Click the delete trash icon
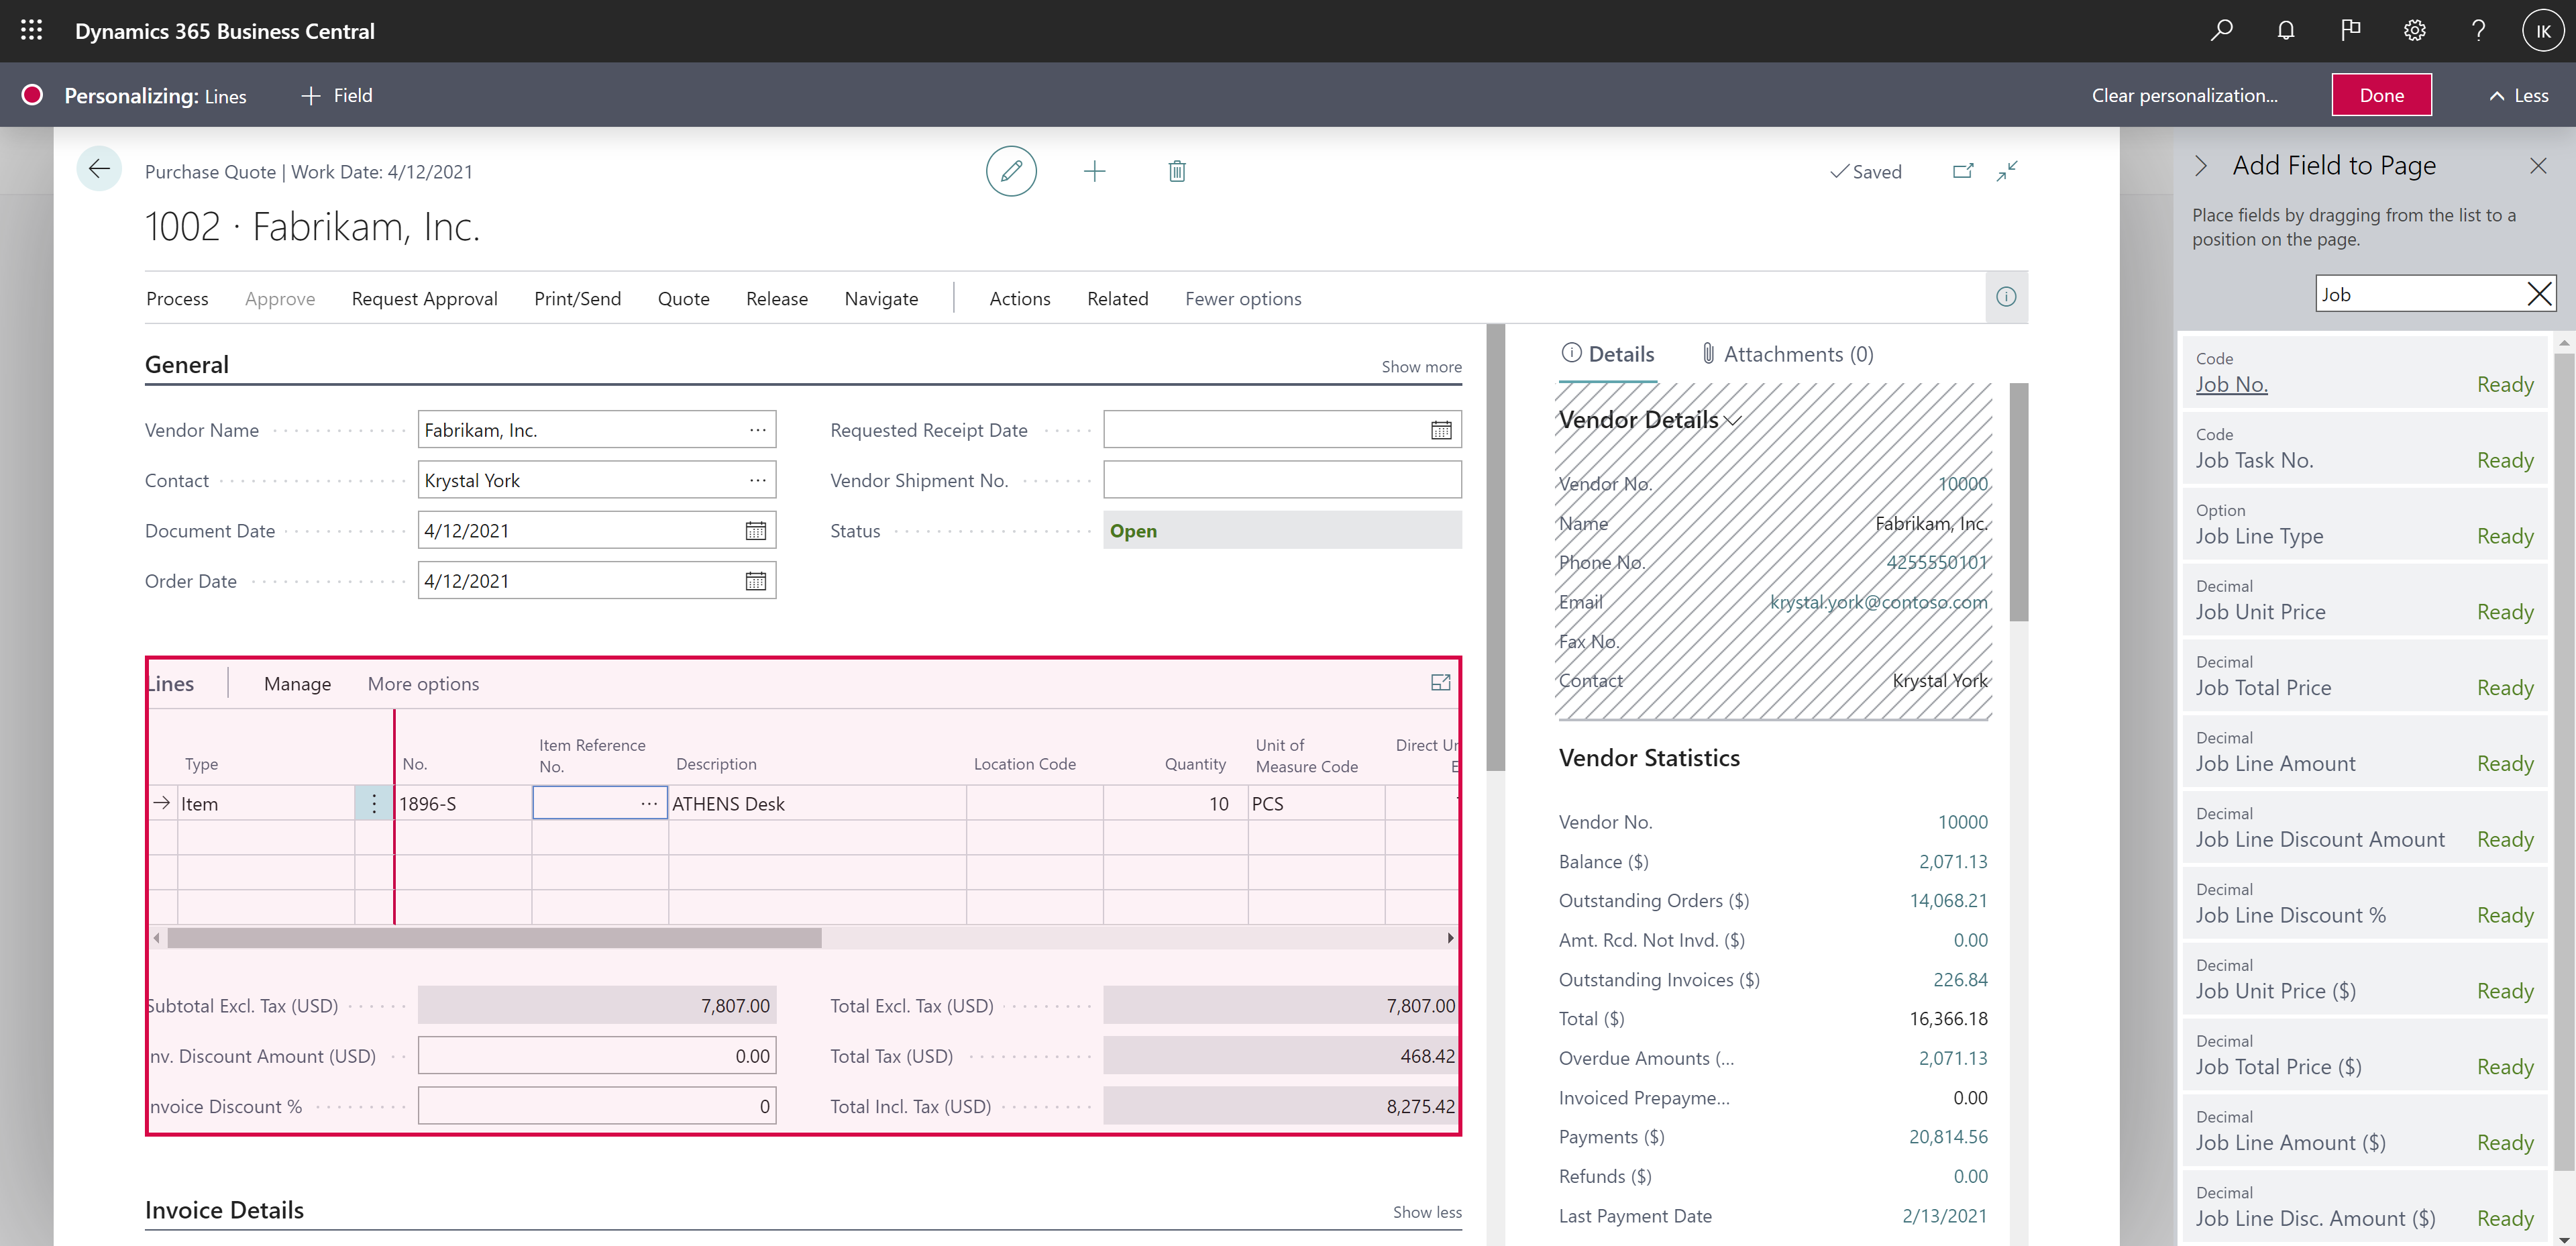 click(1178, 171)
